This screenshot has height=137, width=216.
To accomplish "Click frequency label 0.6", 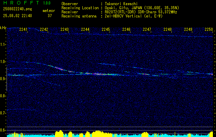I will (3, 130).
